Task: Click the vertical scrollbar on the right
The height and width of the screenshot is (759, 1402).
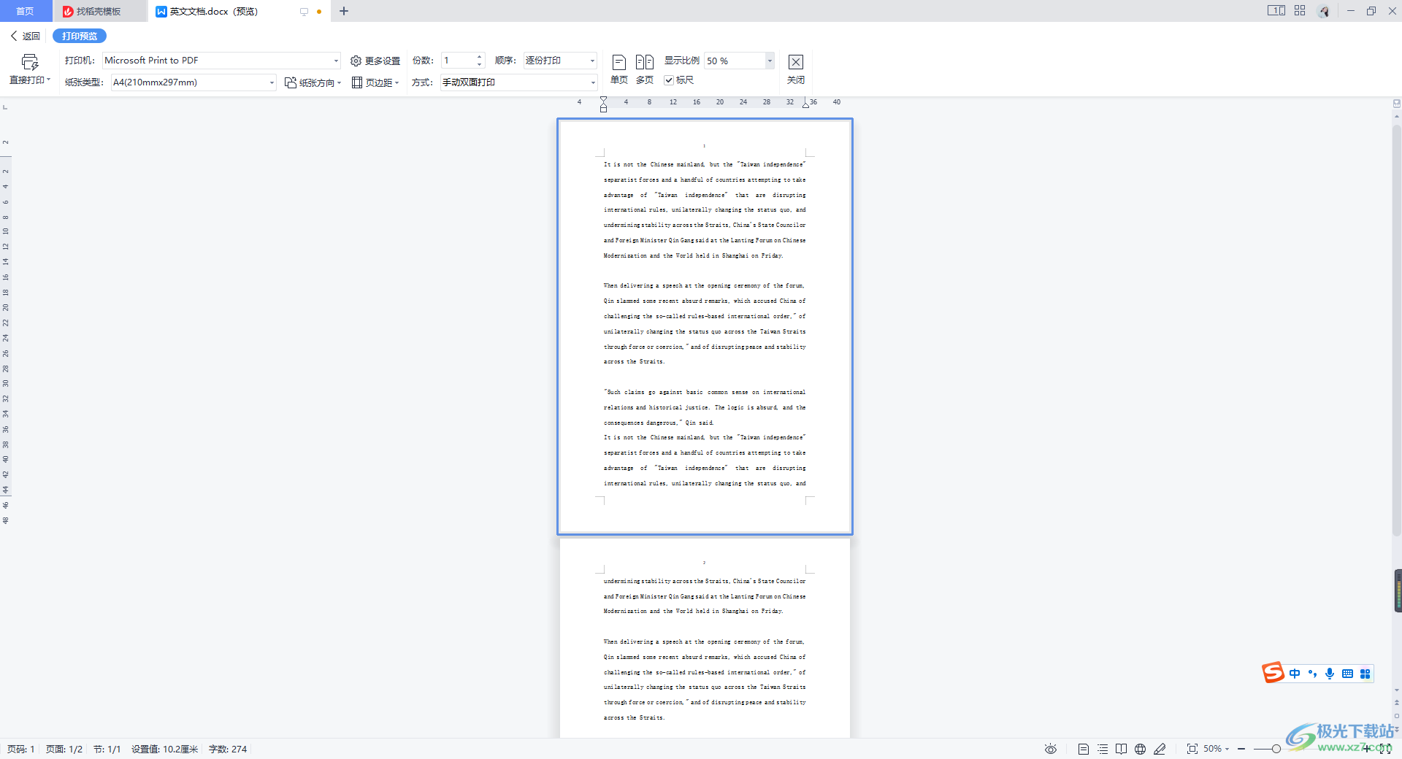Action: tap(1397, 332)
